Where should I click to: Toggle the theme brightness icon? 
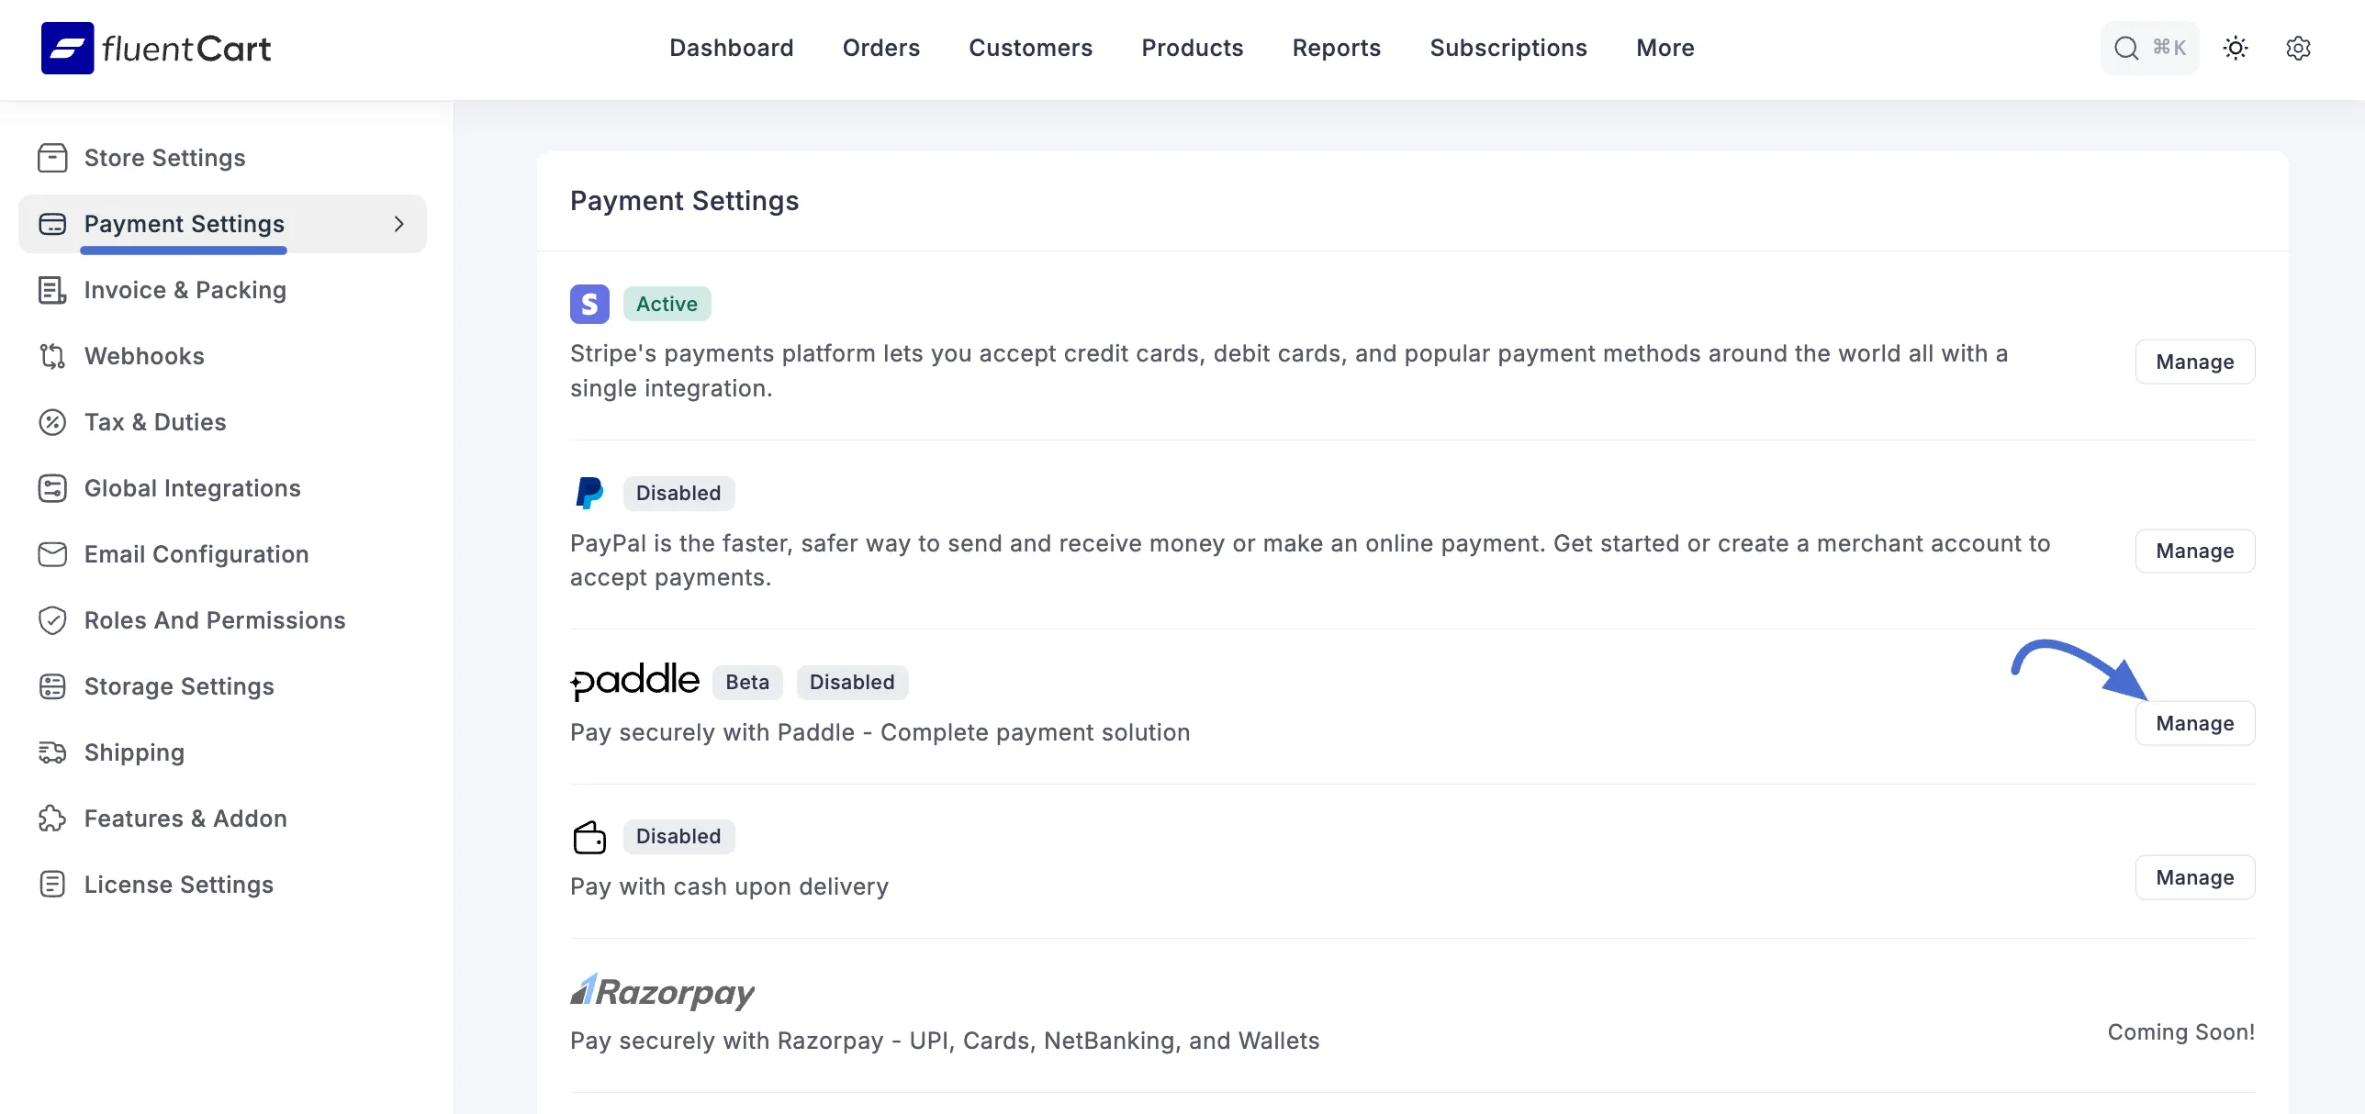(x=2236, y=48)
